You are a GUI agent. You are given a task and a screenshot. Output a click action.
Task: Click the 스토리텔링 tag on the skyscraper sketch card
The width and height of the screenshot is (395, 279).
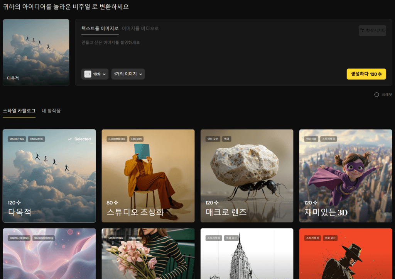[x=214, y=238]
